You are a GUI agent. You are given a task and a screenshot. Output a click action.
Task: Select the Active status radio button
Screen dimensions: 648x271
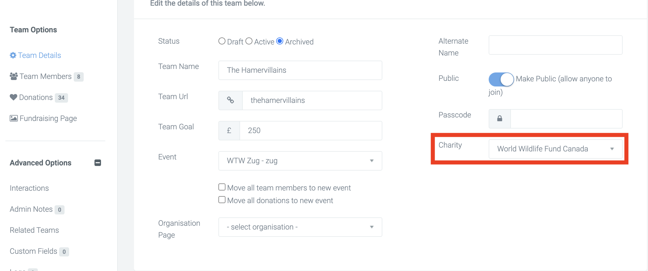pyautogui.click(x=249, y=41)
